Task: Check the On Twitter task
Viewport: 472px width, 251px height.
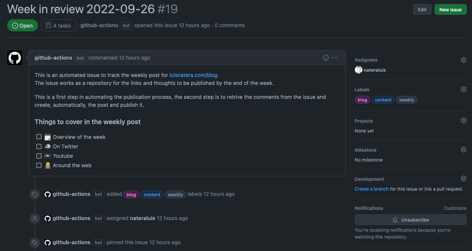Action: 39,146
